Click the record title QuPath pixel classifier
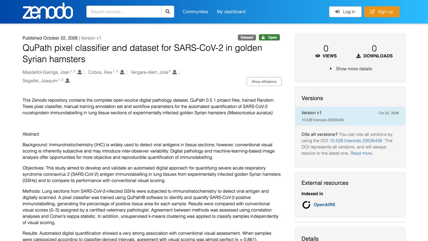Viewport: 428px width, 241px height. click(142, 53)
